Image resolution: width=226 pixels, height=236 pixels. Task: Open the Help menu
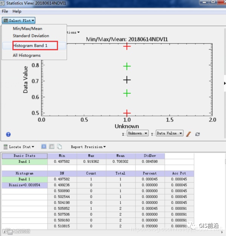[17, 11]
